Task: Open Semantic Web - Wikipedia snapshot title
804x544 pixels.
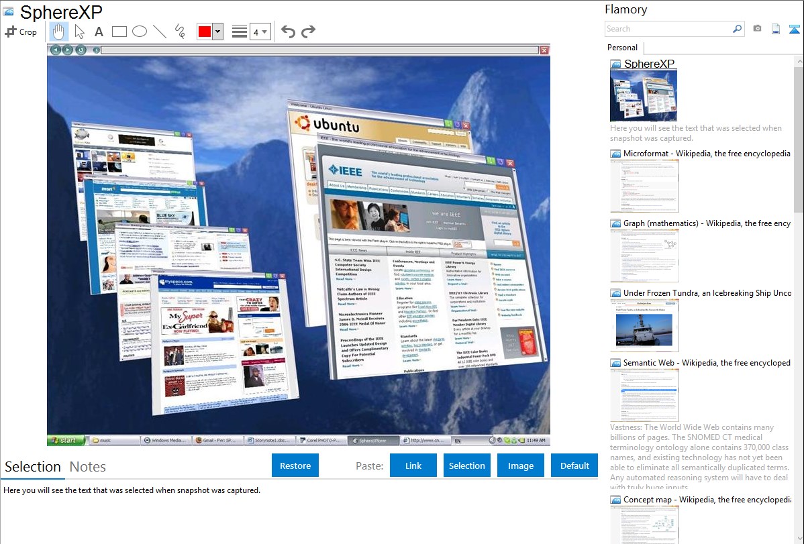Action: pyautogui.click(x=707, y=363)
